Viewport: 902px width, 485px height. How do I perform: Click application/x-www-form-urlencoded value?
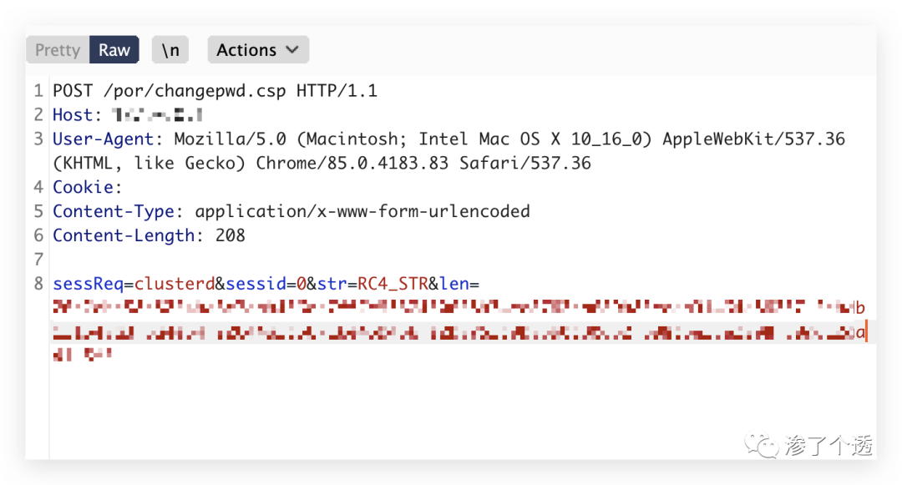tap(362, 211)
